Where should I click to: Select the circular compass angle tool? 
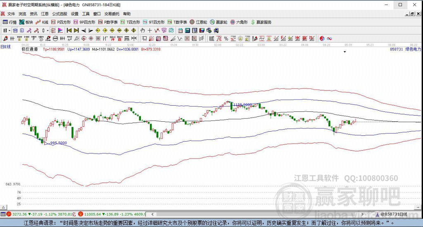coord(84,38)
